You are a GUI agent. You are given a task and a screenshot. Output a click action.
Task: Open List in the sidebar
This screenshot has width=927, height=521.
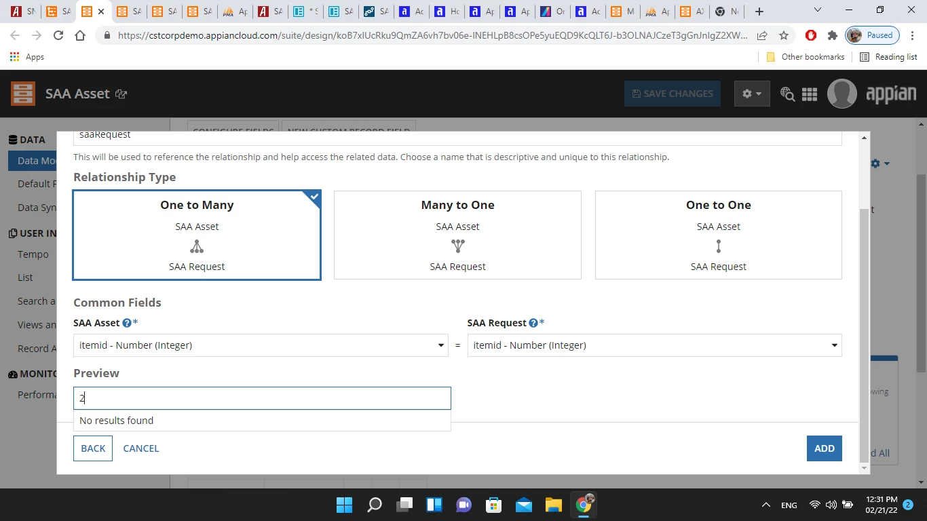[25, 277]
